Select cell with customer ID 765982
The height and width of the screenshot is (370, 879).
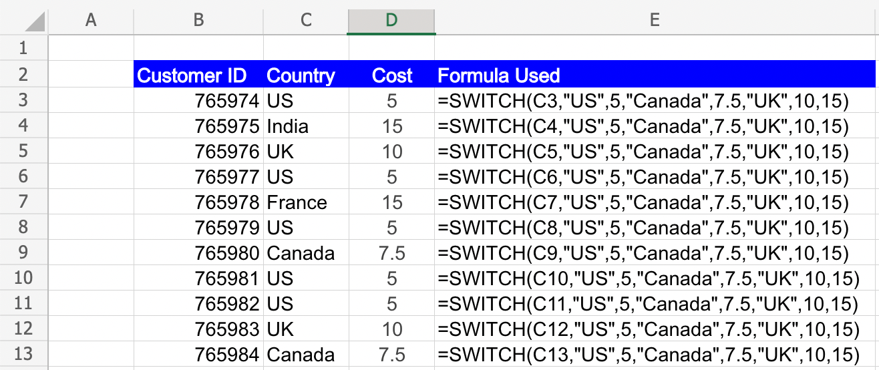tap(198, 303)
